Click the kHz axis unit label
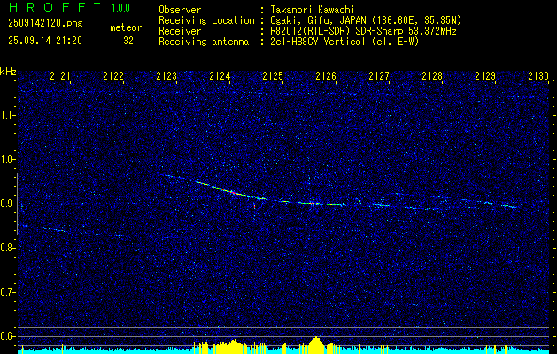 [9, 72]
